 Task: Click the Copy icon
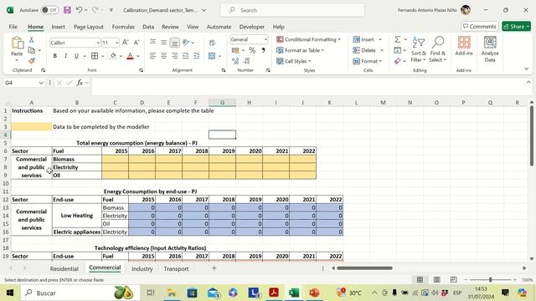[x=32, y=50]
